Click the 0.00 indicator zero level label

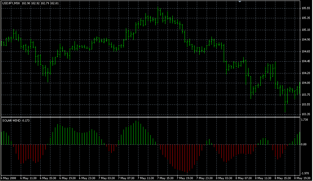point(304,144)
